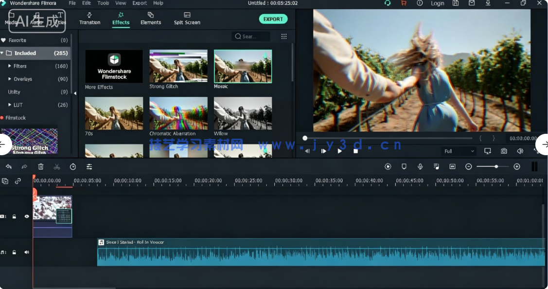Undo the last action
This screenshot has height=289, width=548.
tap(9, 166)
